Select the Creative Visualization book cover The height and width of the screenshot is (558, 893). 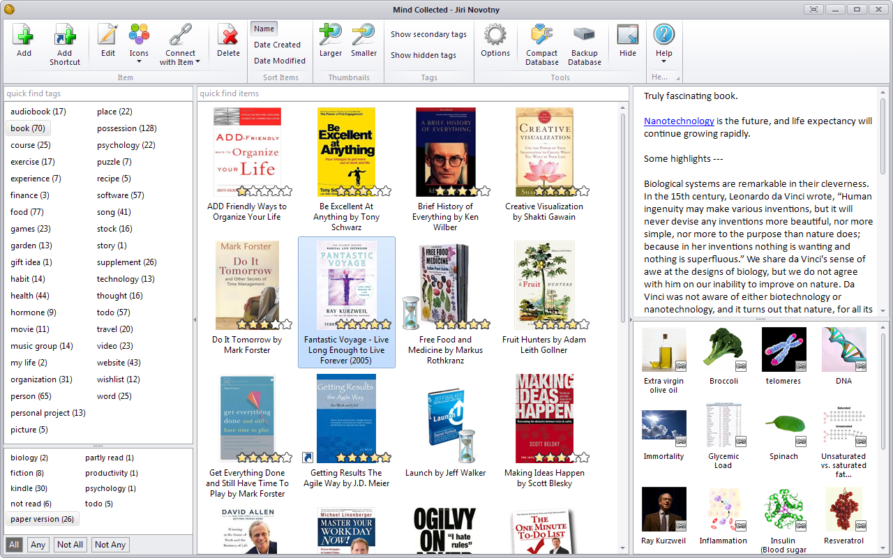[x=545, y=152]
